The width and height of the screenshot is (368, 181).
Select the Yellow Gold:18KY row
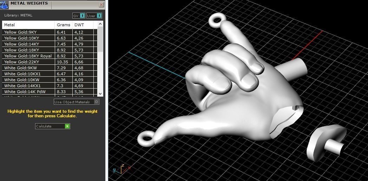pos(50,50)
